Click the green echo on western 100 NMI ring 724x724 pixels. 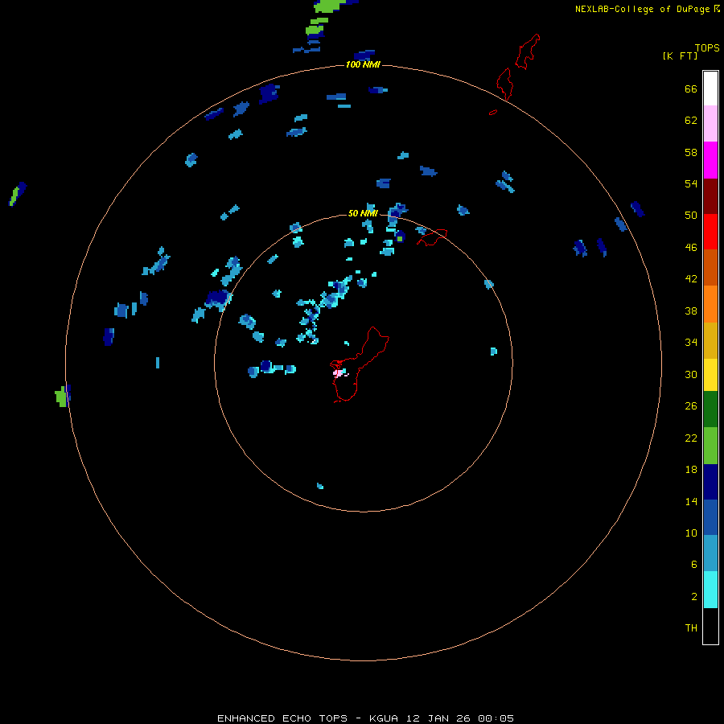[x=61, y=397]
